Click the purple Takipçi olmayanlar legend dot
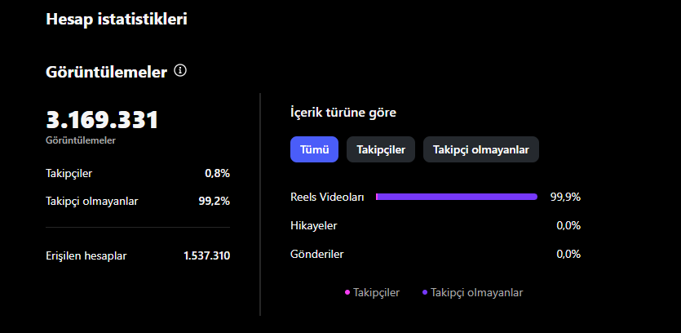 click(425, 292)
